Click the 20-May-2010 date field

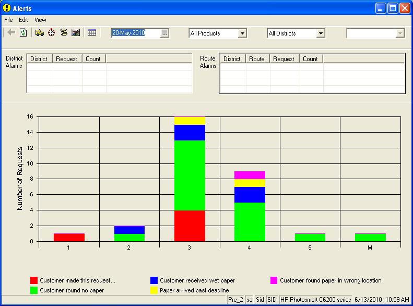pos(135,33)
